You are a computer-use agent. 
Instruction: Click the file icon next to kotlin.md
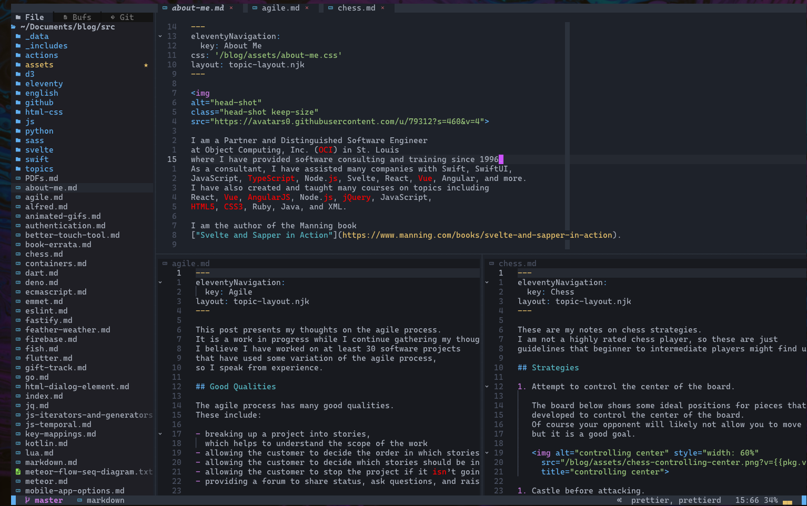[18, 443]
